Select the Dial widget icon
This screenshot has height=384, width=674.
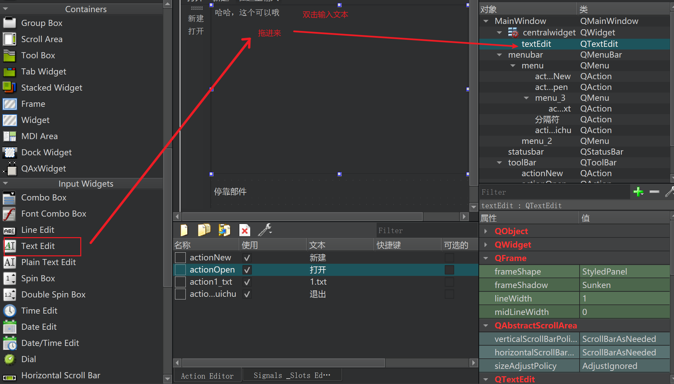point(9,359)
